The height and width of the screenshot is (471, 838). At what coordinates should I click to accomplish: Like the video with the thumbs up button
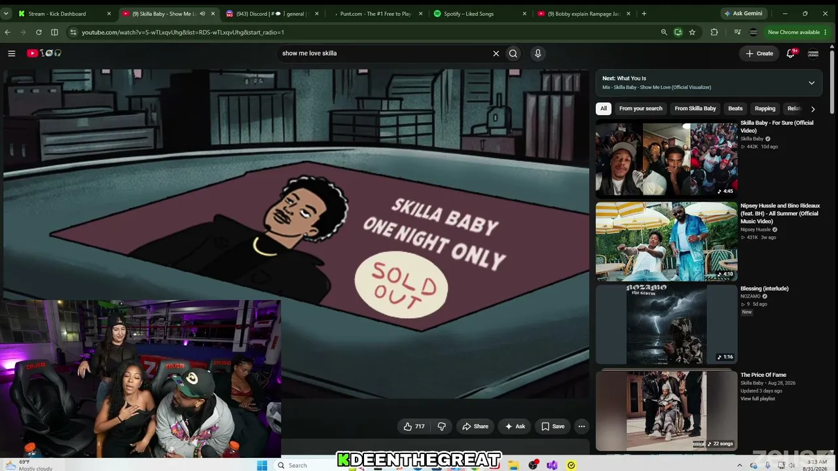click(x=414, y=427)
